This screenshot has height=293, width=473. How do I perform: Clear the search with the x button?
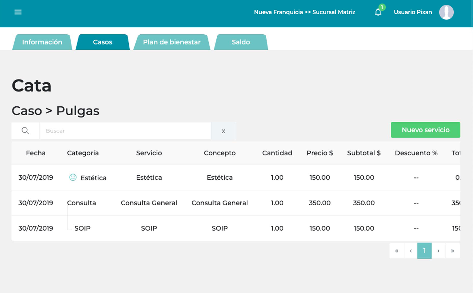click(x=223, y=131)
